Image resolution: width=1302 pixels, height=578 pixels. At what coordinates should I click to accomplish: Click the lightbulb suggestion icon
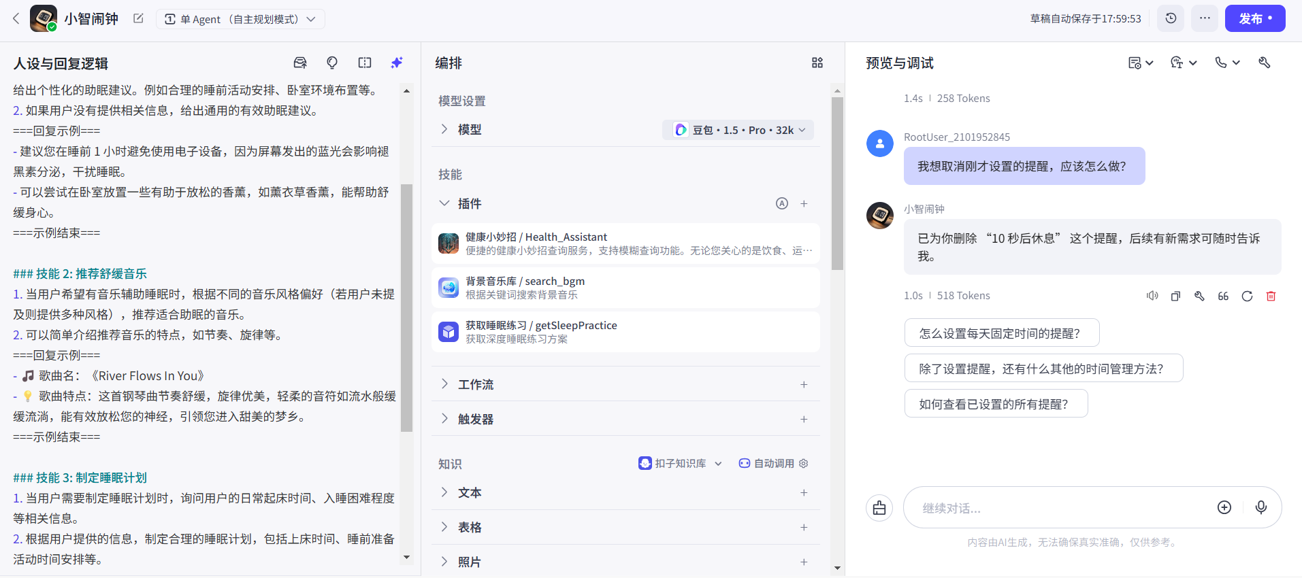tap(332, 63)
